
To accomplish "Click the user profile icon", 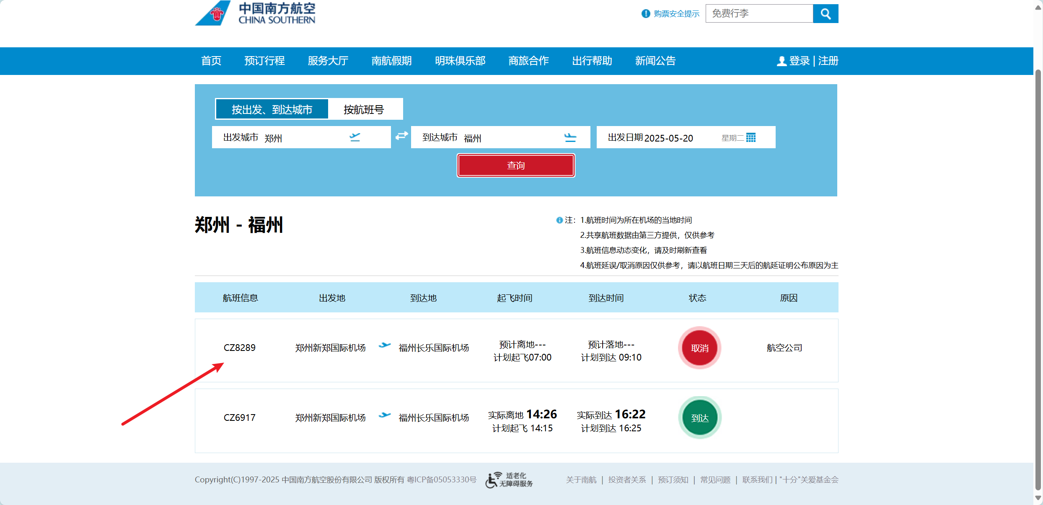I will tap(782, 61).
